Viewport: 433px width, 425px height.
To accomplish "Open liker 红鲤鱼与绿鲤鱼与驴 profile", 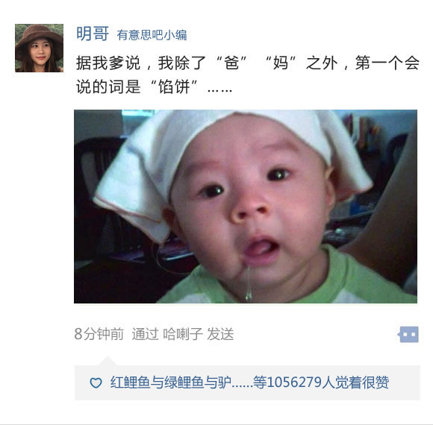I will 171,382.
